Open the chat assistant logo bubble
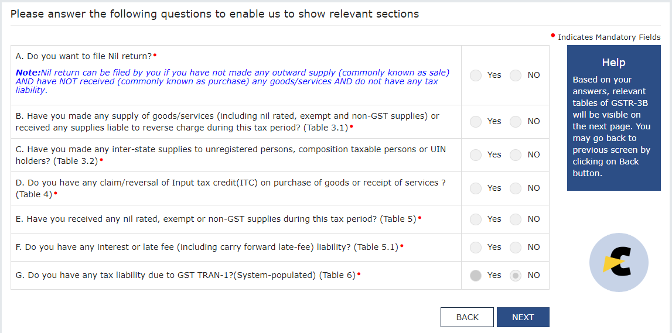The height and width of the screenshot is (333, 672). tap(619, 262)
